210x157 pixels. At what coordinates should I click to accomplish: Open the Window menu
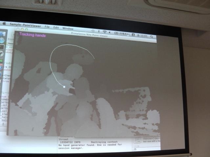click(x=68, y=28)
